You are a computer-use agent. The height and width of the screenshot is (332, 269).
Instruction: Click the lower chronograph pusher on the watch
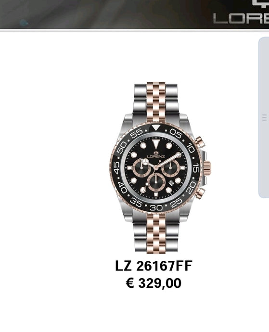(x=200, y=193)
